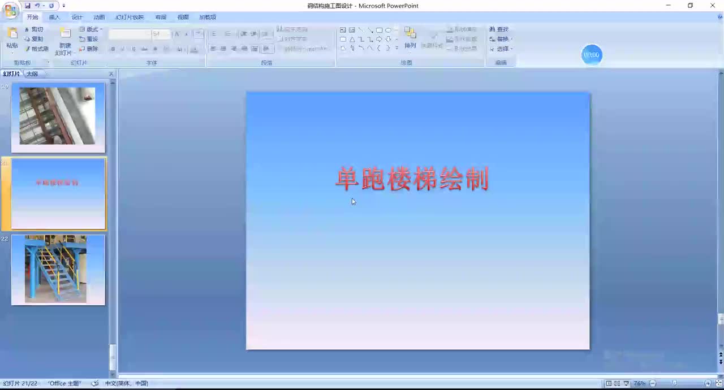The height and width of the screenshot is (390, 724).
Task: Select the arrow line shape
Action: (x=370, y=30)
